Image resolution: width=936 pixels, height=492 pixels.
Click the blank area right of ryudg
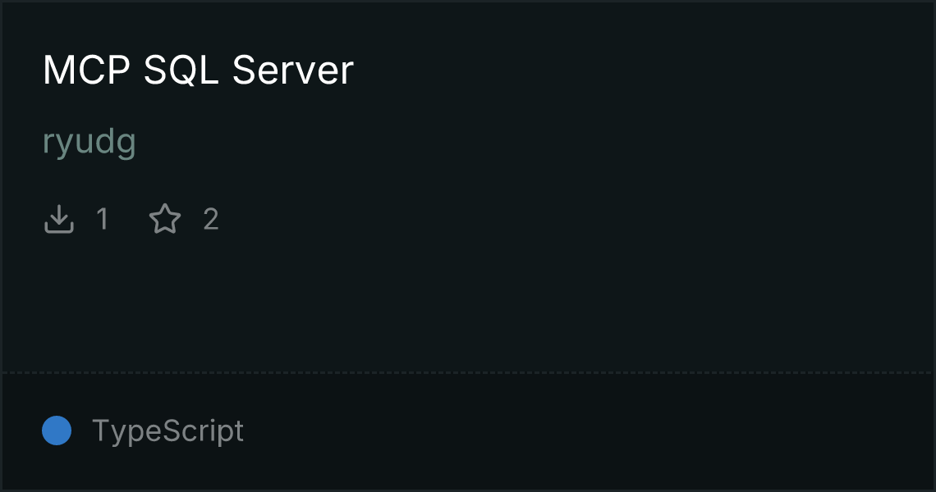pos(535,142)
